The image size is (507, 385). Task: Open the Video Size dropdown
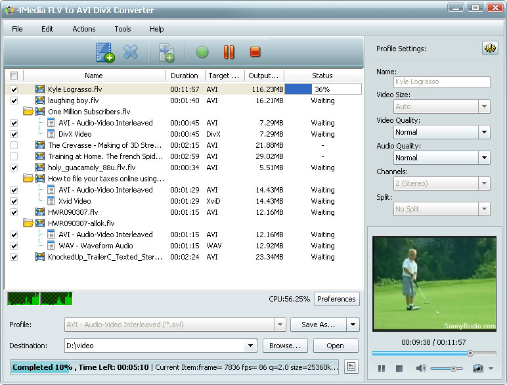coord(484,106)
